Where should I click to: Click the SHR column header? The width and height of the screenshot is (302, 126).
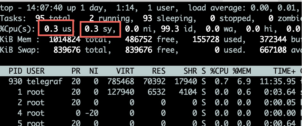[x=190, y=71]
